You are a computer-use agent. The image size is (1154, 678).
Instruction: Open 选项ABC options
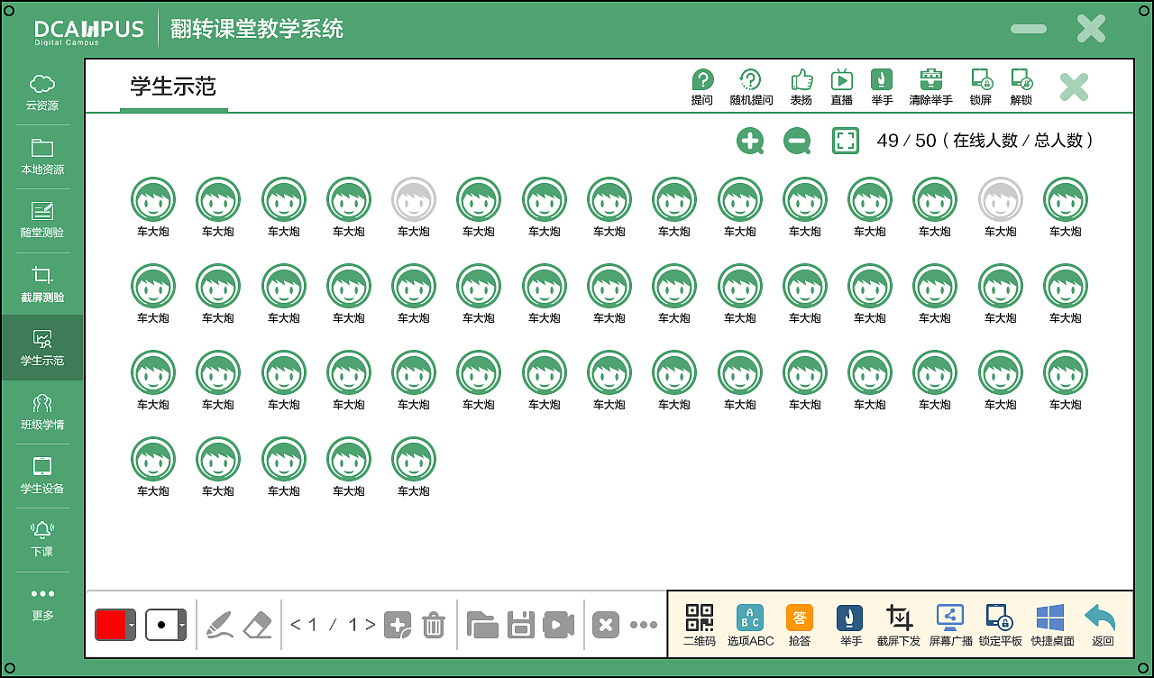750,626
